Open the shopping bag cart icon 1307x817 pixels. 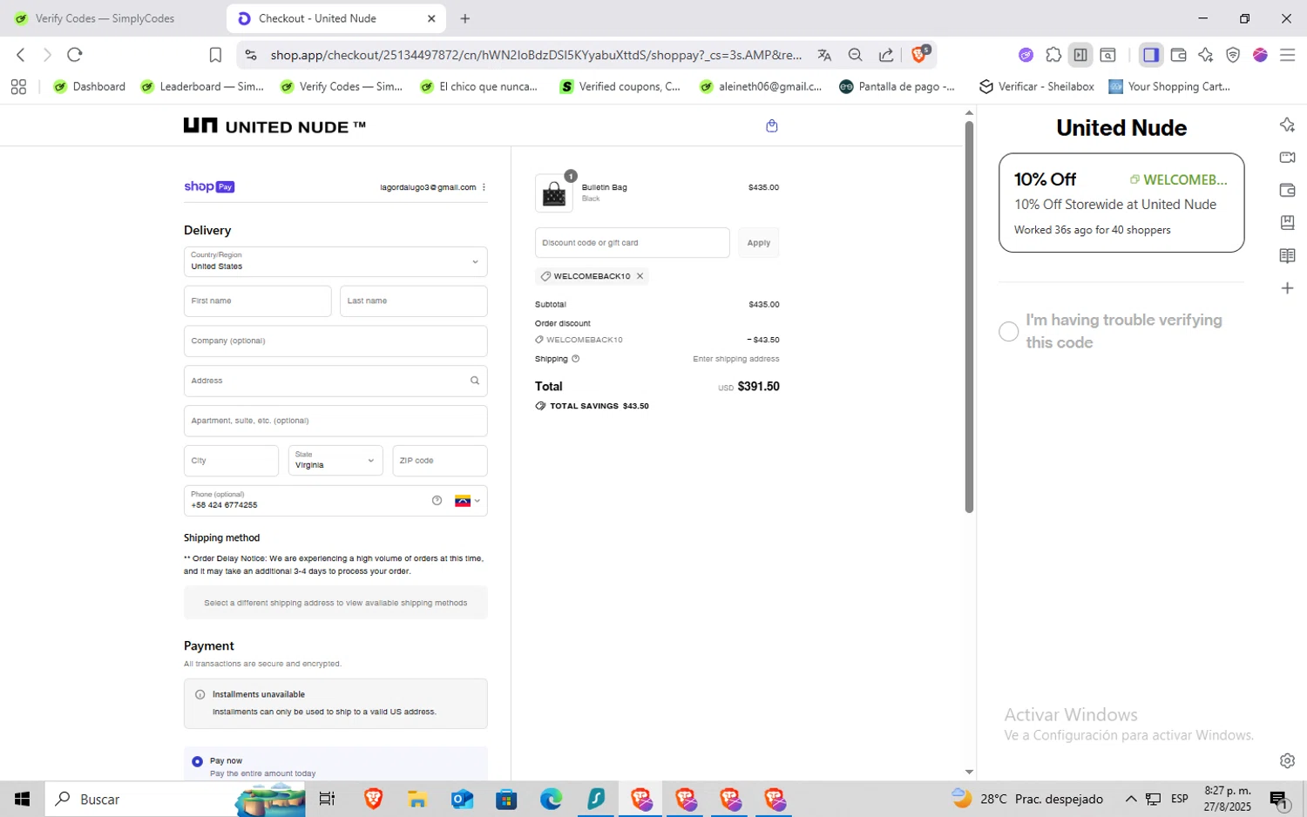click(x=771, y=126)
